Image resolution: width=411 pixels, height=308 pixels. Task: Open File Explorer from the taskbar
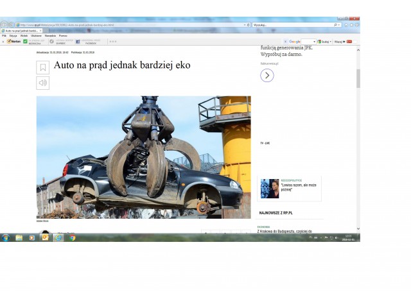pyautogui.click(x=19, y=237)
